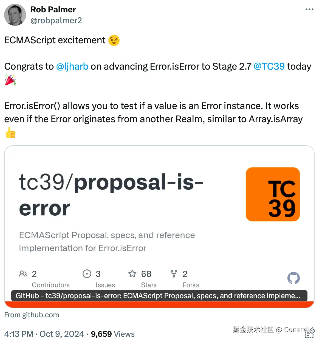Click the fork icon beside 2

tap(174, 274)
